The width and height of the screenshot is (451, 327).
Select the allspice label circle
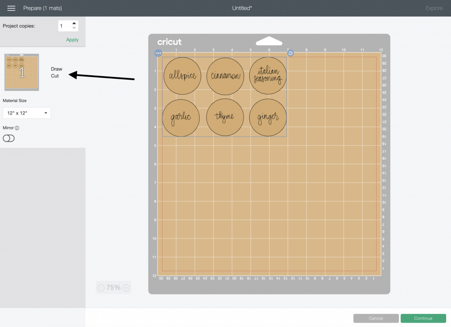(x=182, y=76)
